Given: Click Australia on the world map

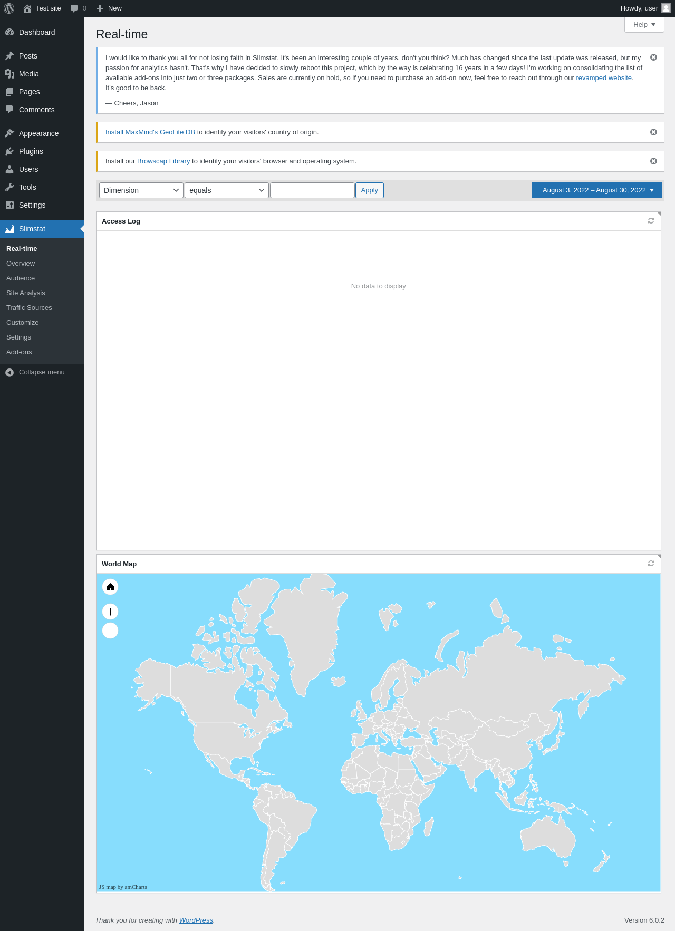Looking at the screenshot, I should tap(547, 837).
